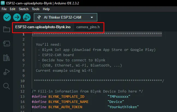The height and width of the screenshot is (112, 177).
Task: Switch to the camera_pins.h tab
Action: [88, 27]
